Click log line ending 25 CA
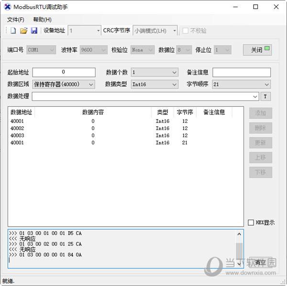287x286 pixels. 45,244
